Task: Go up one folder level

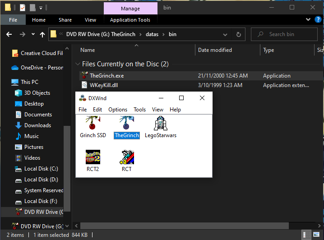Action: pos(42,34)
